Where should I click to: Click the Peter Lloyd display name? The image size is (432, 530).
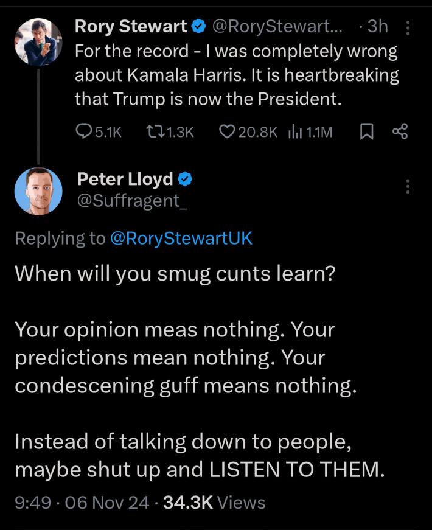pyautogui.click(x=125, y=179)
